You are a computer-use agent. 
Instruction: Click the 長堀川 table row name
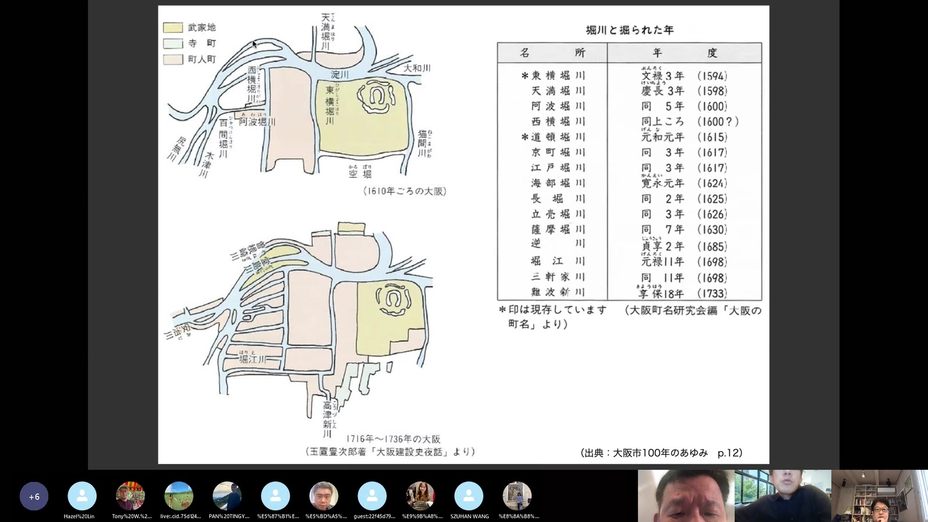(558, 199)
